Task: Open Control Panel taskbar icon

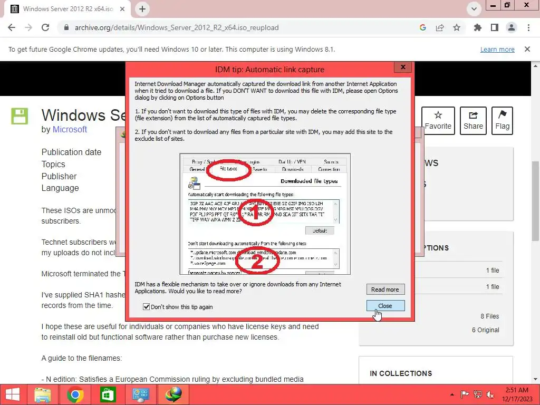Action: 140,395
